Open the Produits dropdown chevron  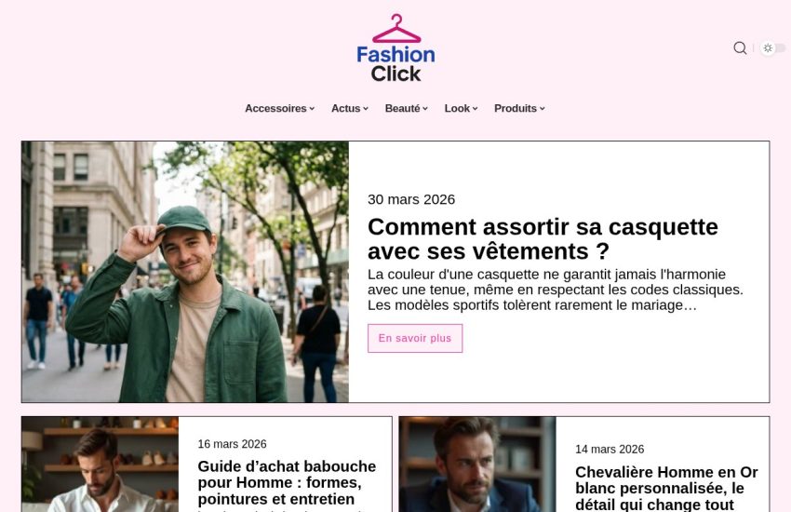[543, 109]
